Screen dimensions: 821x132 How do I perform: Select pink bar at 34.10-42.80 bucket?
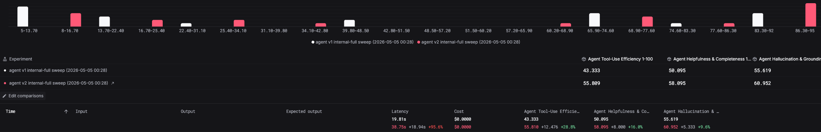pyautogui.click(x=321, y=25)
